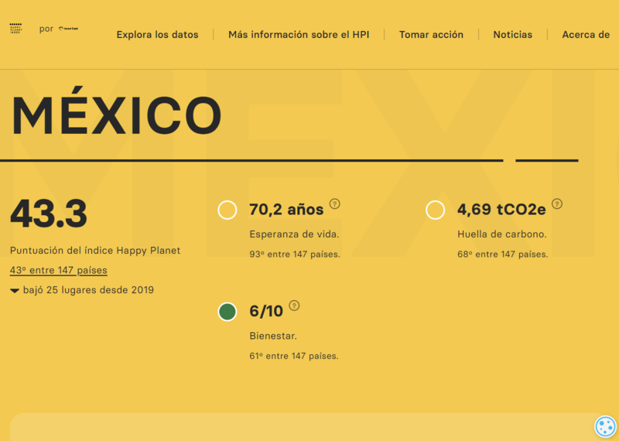Click the 'Huella de carbono.' label
Viewport: 619px width, 441px height.
(502, 234)
